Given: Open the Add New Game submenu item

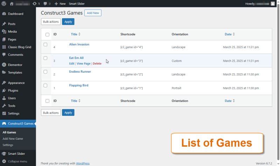Looking at the screenshot, I should click(x=13, y=139).
